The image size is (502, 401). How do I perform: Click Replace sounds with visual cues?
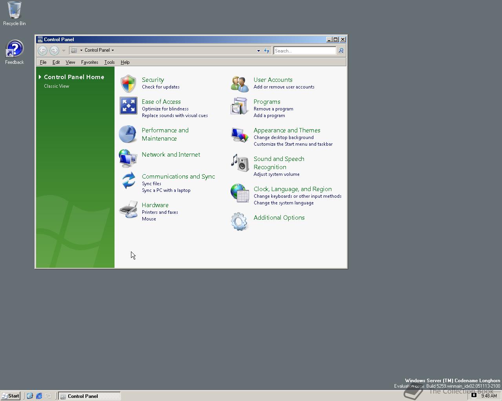pyautogui.click(x=175, y=116)
